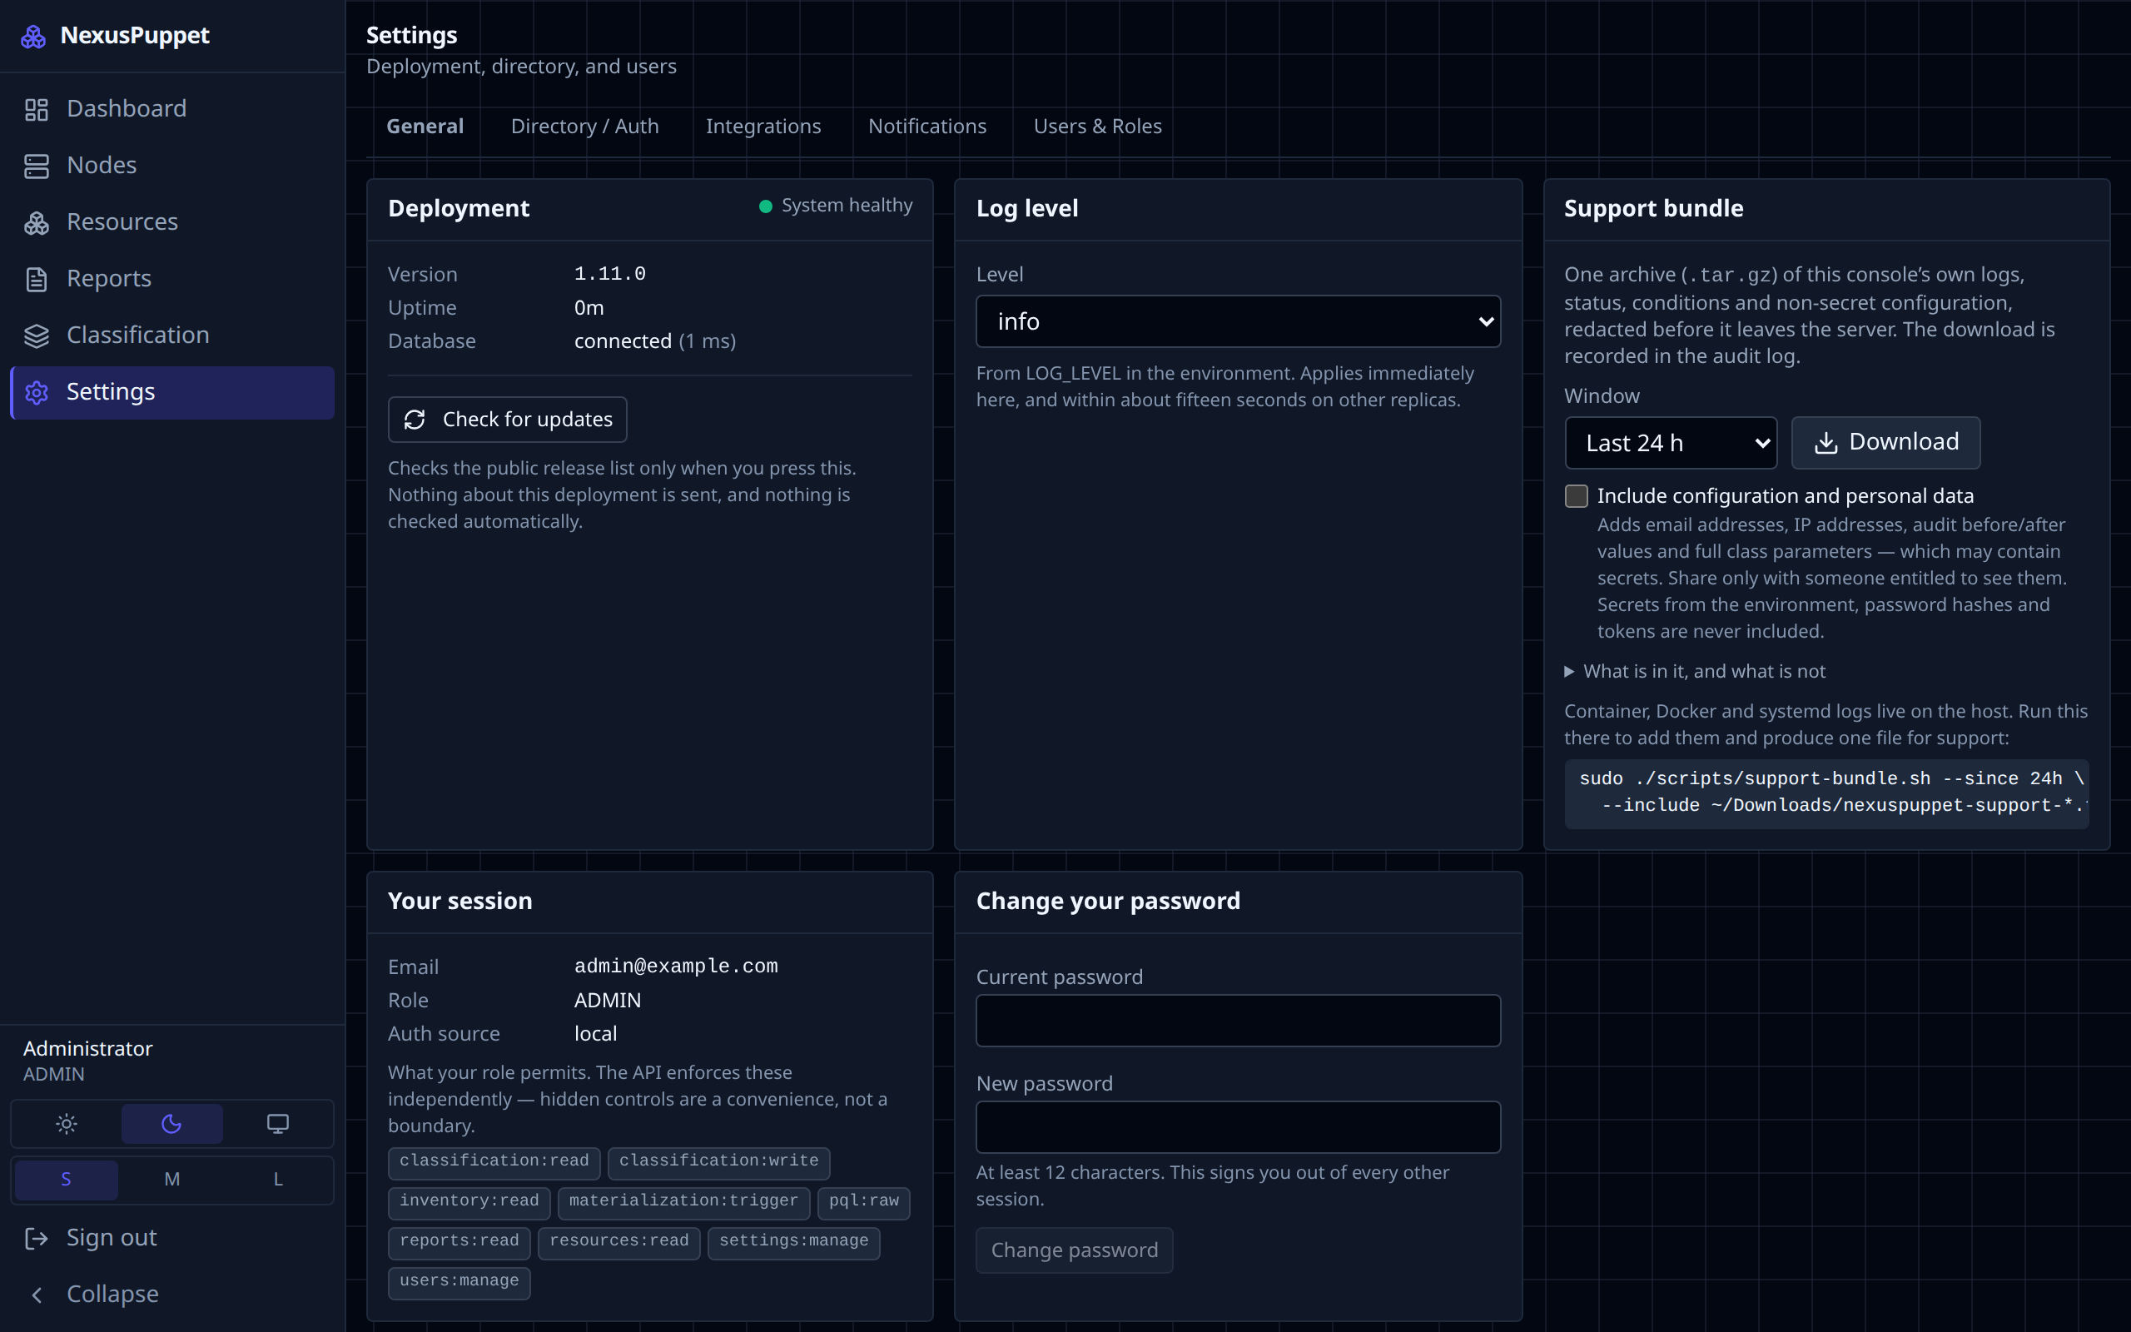Screen dimensions: 2131x1332
Task: Click the refresh icon in Check for updates
Action: tap(415, 420)
